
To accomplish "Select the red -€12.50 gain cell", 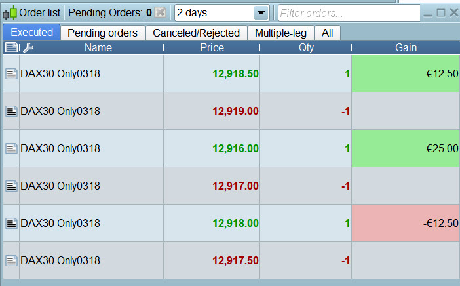I will click(x=406, y=224).
